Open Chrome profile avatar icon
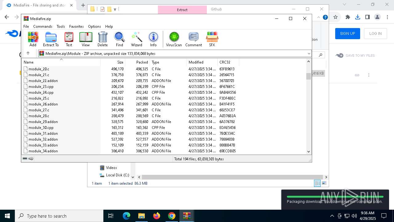 pos(377,17)
